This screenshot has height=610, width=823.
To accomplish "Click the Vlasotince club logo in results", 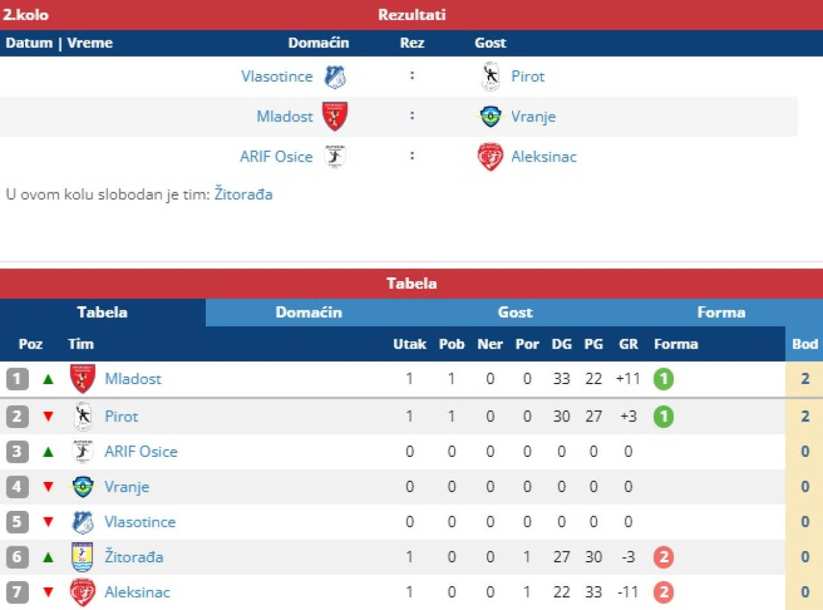I will click(x=335, y=77).
